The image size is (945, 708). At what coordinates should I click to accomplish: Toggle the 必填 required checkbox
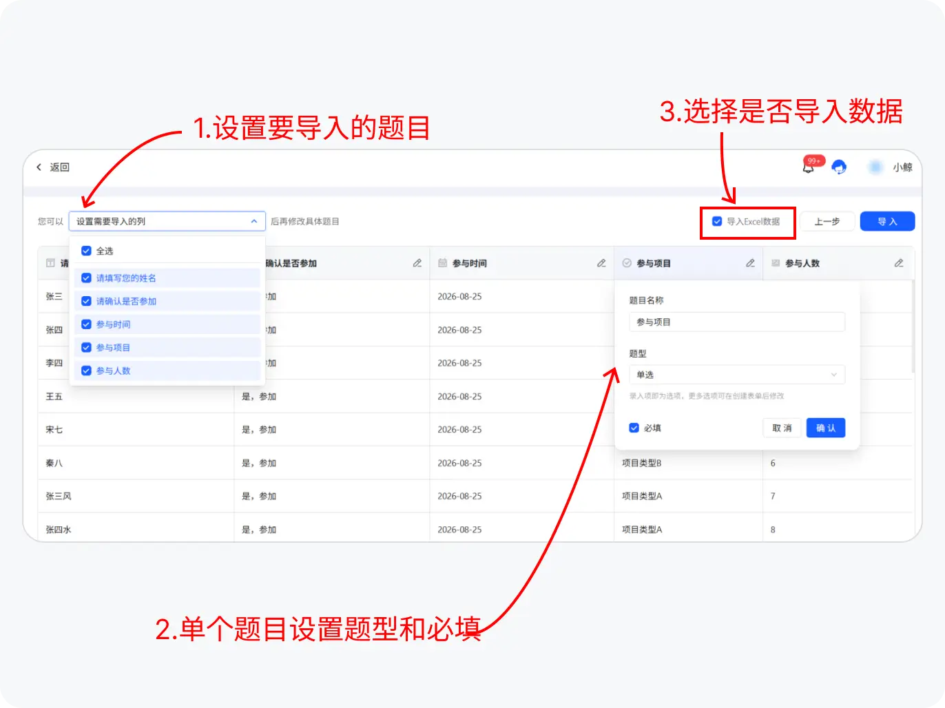[x=634, y=428]
